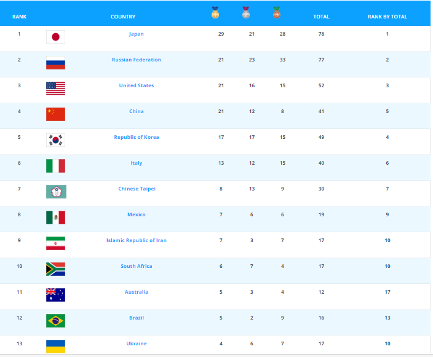Click the Mexico flag icon
433x357 pixels.
55,218
